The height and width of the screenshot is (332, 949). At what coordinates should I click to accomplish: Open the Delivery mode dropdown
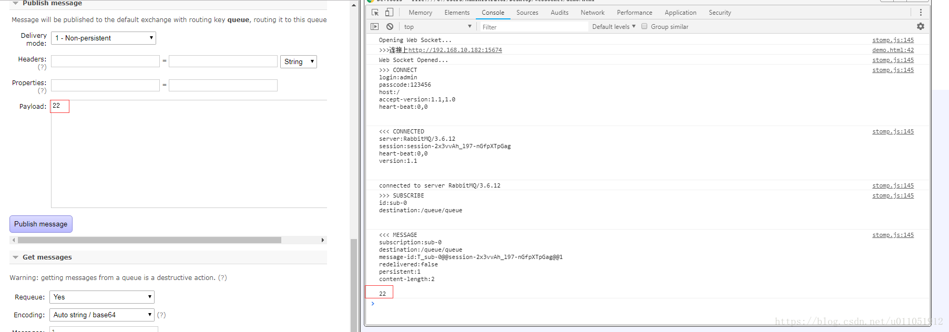[104, 38]
